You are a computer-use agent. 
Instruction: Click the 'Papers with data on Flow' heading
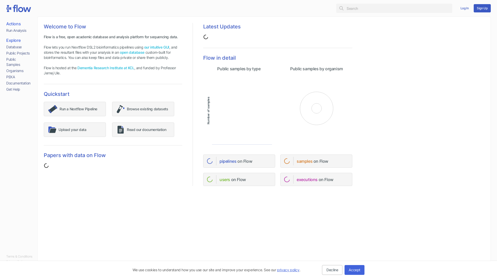(75, 155)
